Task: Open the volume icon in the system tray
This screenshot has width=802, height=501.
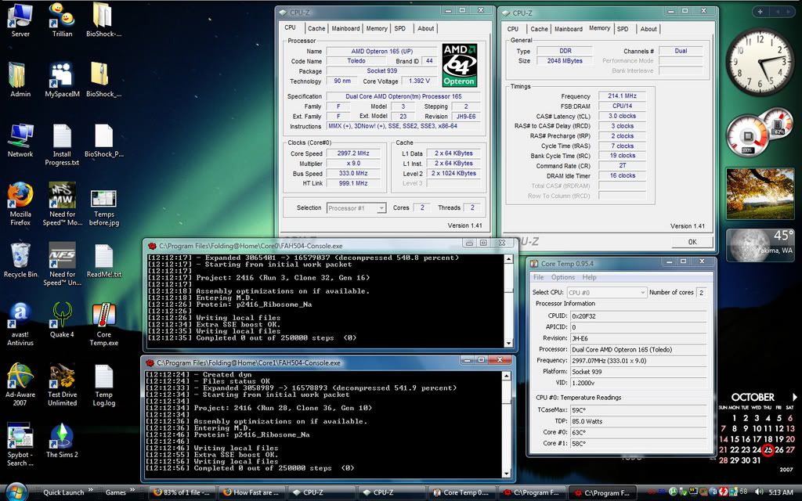Action: point(759,491)
